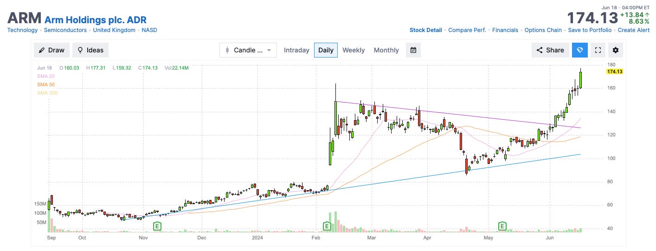Open the Semiconductors industry link
The height and width of the screenshot is (251, 656).
(x=65, y=30)
